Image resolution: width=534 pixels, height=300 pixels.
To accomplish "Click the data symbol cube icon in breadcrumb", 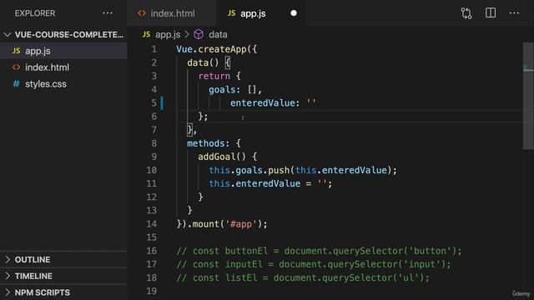I will pos(199,34).
